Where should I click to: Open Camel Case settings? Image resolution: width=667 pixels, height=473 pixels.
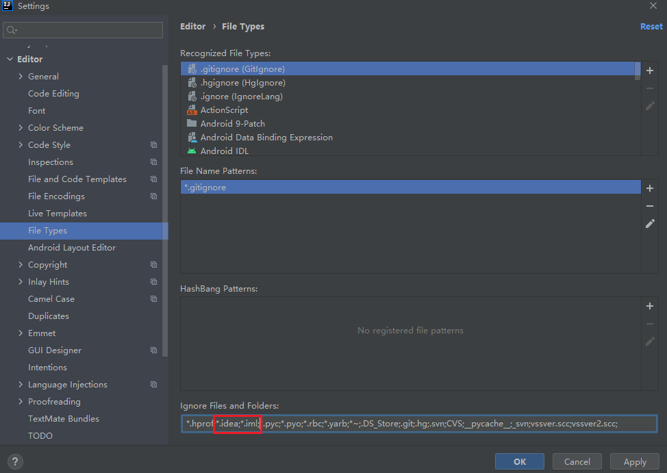tap(51, 299)
